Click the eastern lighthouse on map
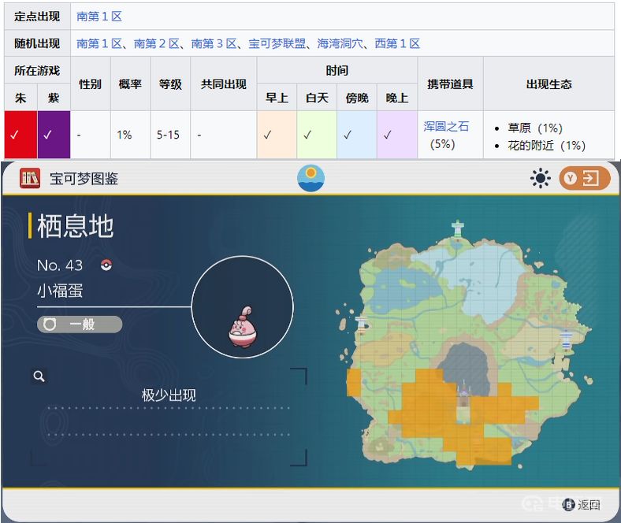 pos(566,339)
